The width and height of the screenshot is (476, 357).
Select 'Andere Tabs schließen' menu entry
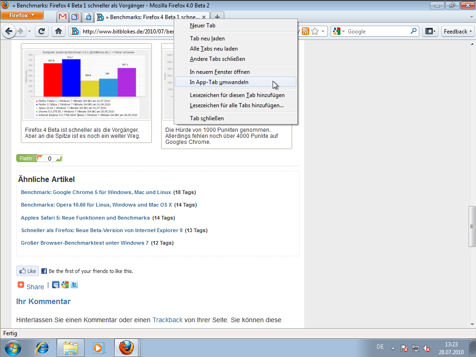pyautogui.click(x=235, y=59)
